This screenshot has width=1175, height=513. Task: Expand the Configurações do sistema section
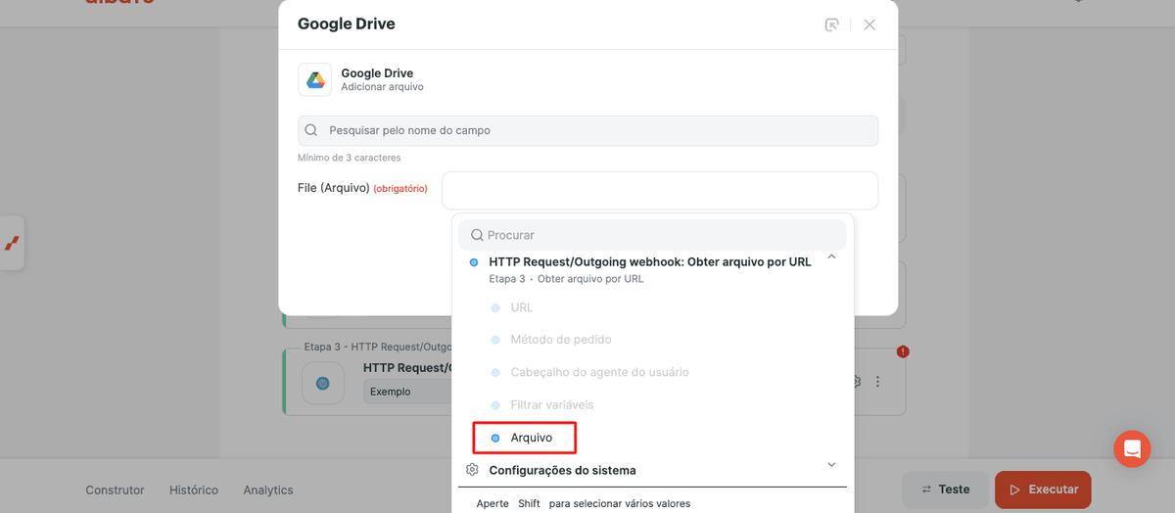click(831, 465)
